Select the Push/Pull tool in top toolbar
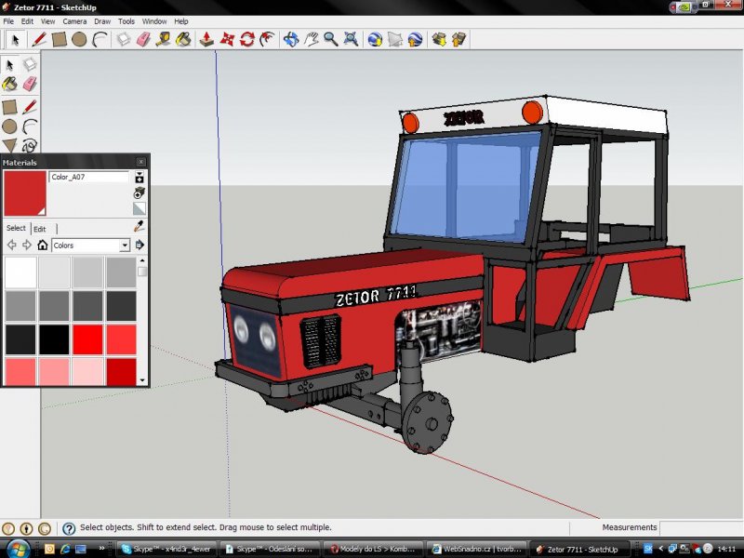This screenshot has height=558, width=744. point(206,40)
